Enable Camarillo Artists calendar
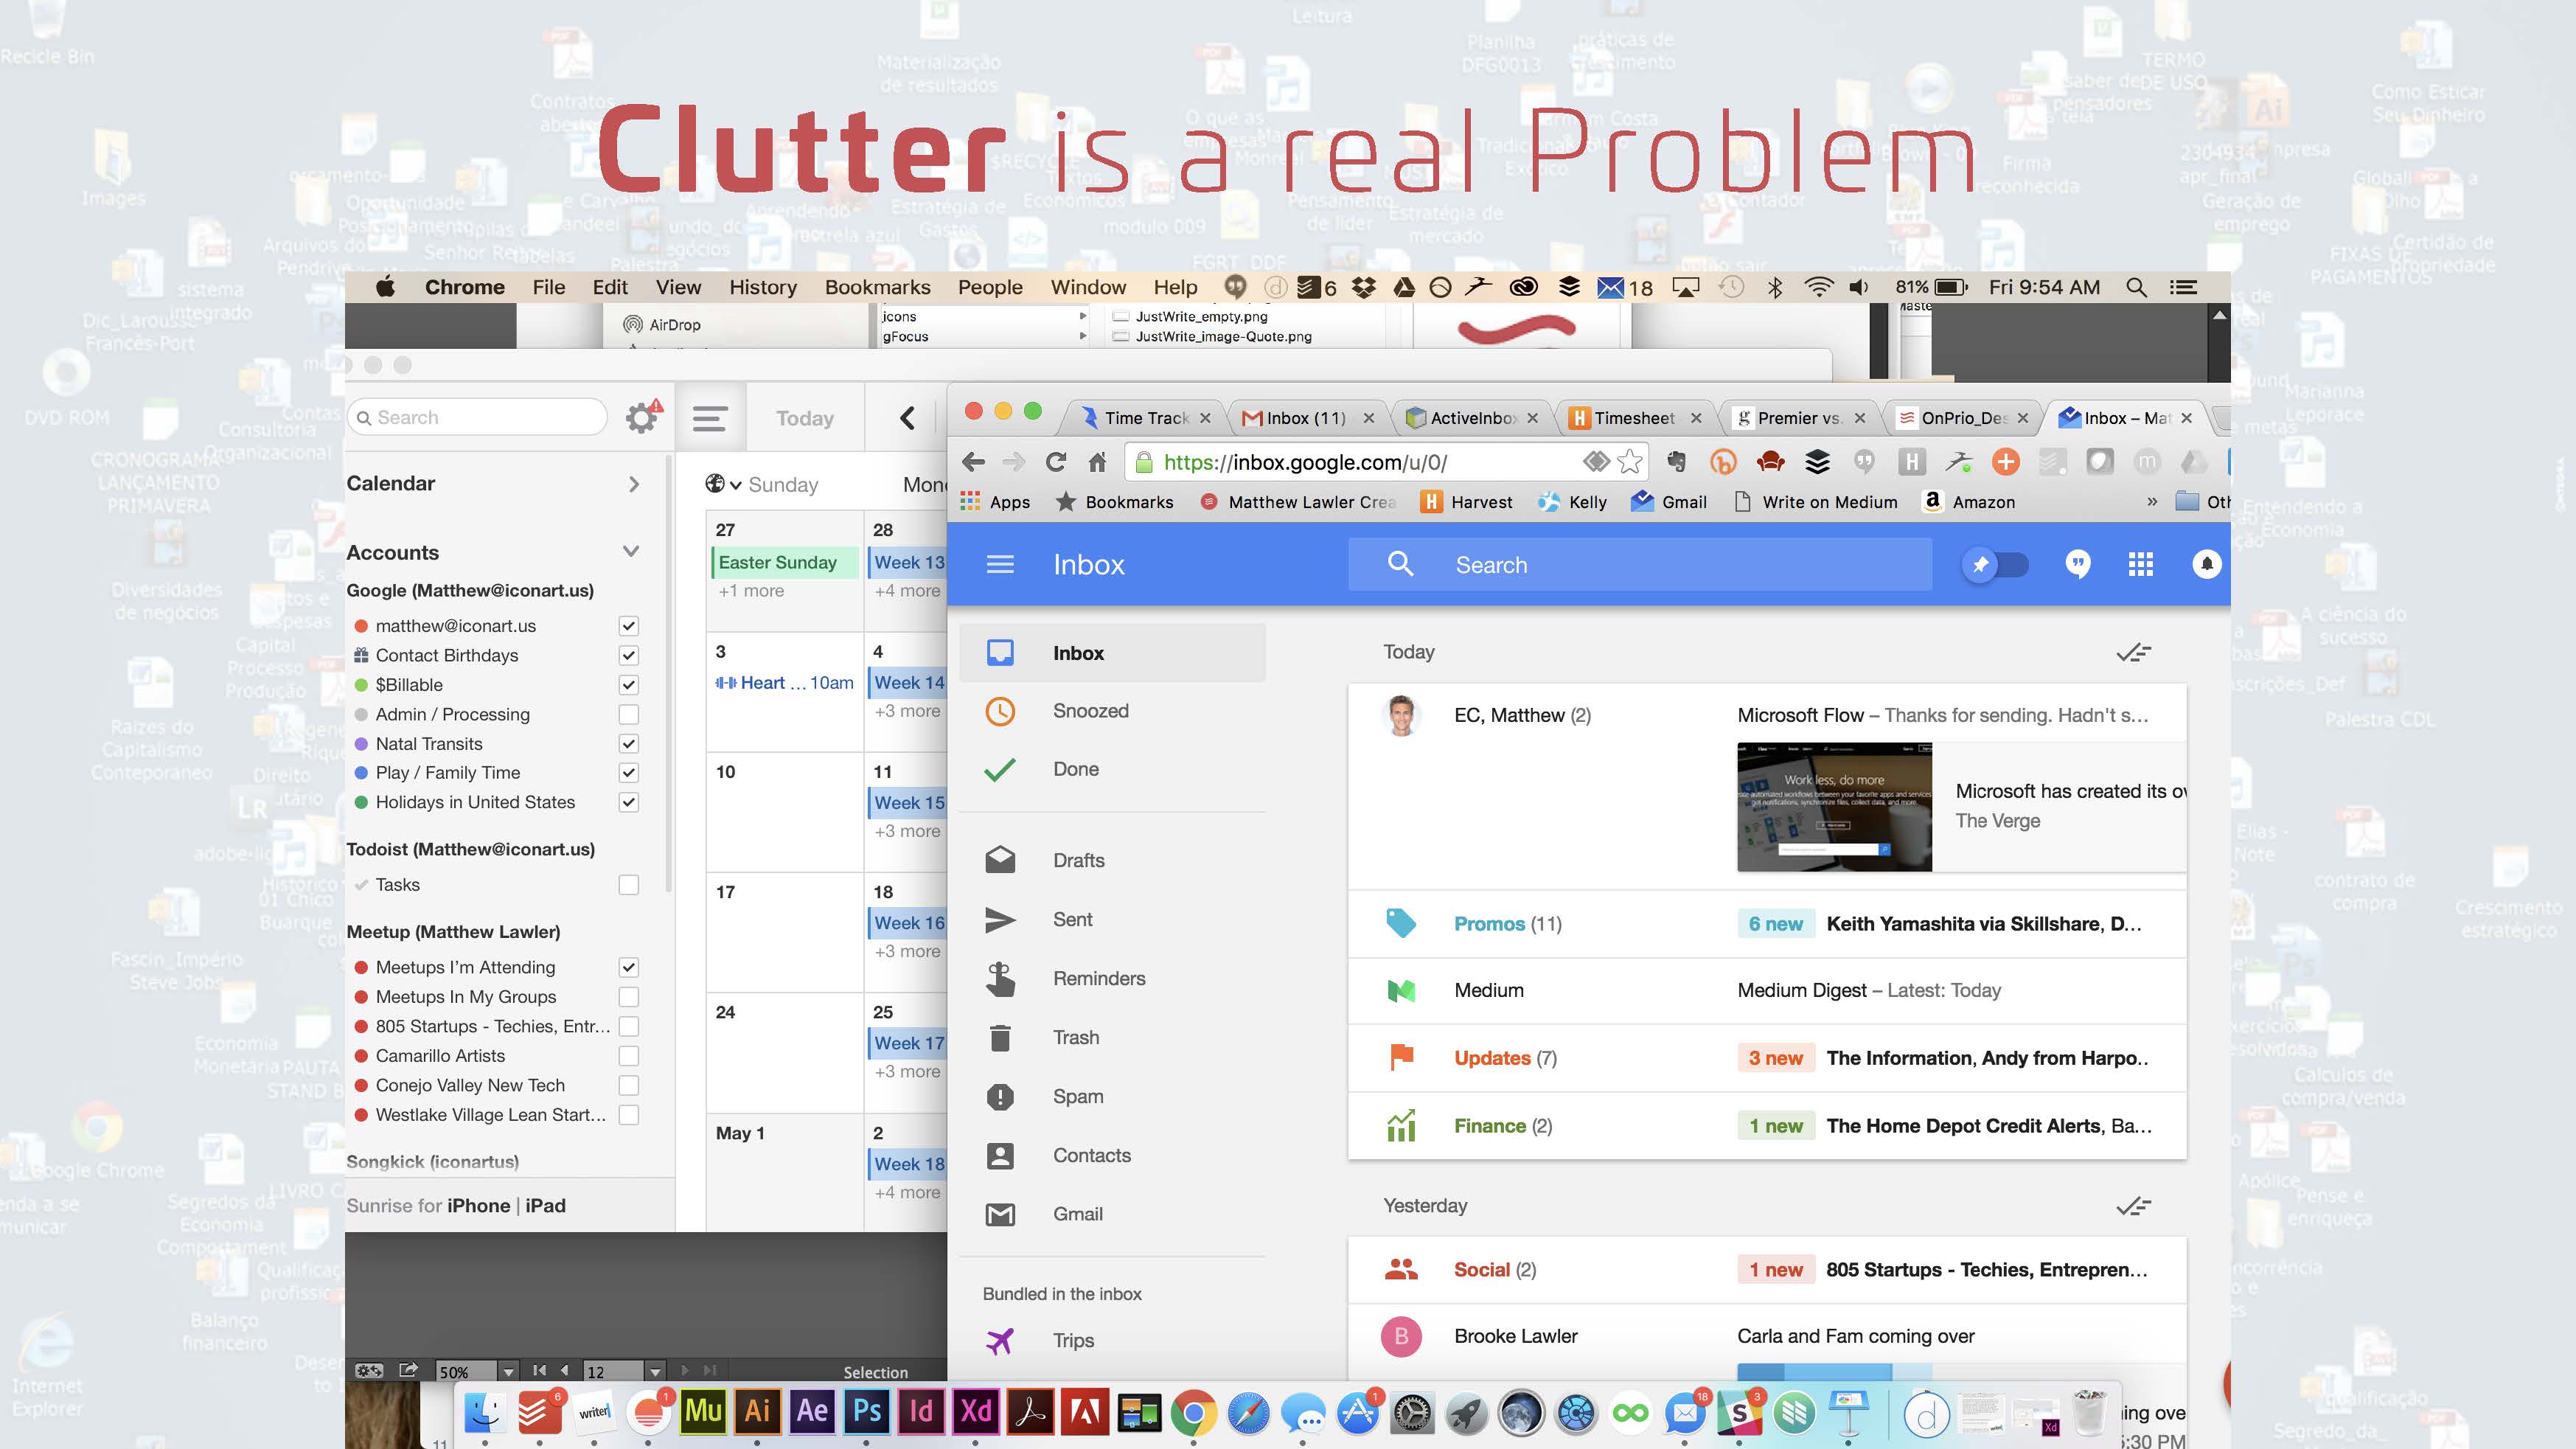 (628, 1056)
